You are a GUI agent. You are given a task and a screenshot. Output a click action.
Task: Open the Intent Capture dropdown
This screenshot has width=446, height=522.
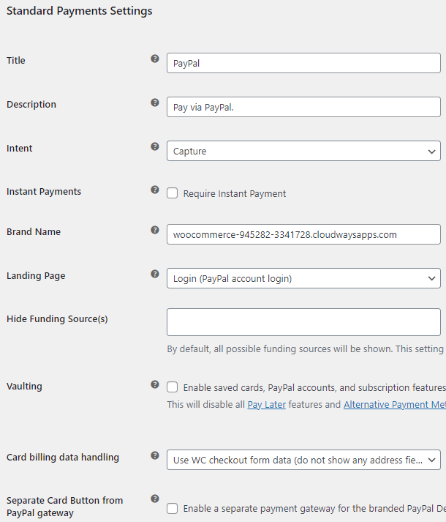(303, 151)
